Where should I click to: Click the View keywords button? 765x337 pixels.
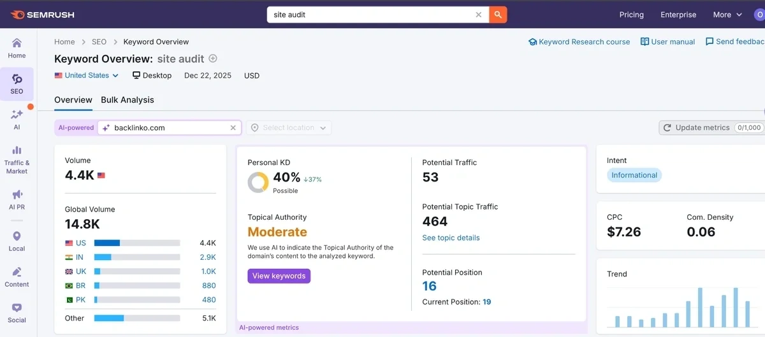[x=279, y=276]
